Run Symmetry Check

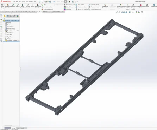pos(94,5)
